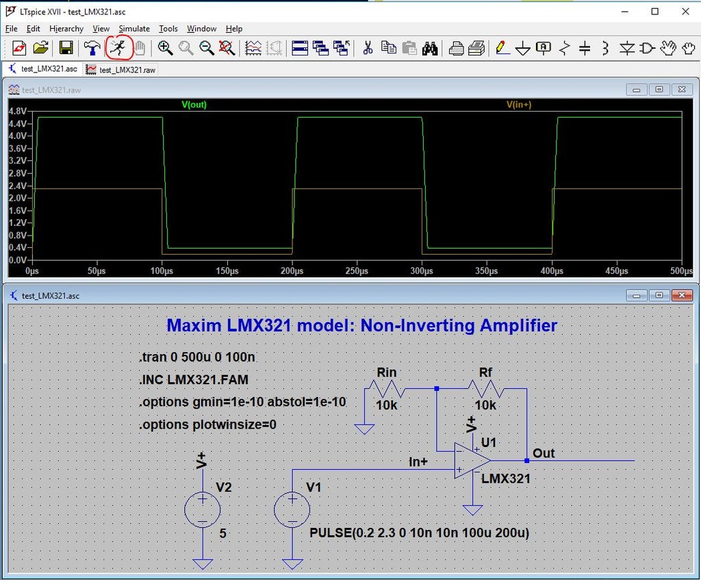
Task: Place an Inductor from toolbar
Action: pos(605,48)
